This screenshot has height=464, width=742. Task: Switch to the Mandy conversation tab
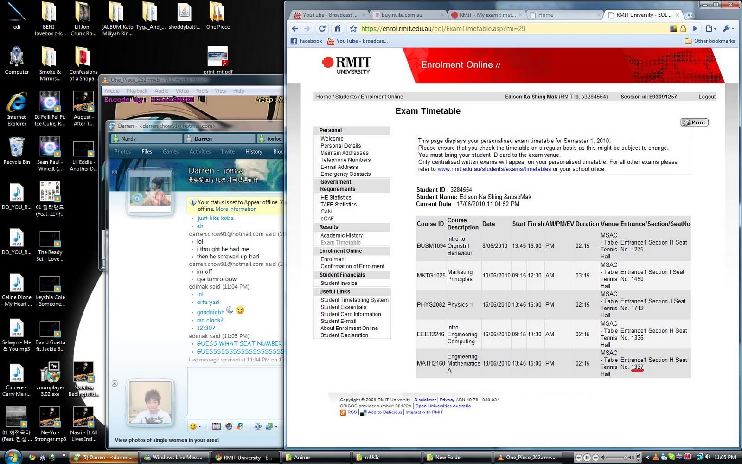pyautogui.click(x=147, y=139)
